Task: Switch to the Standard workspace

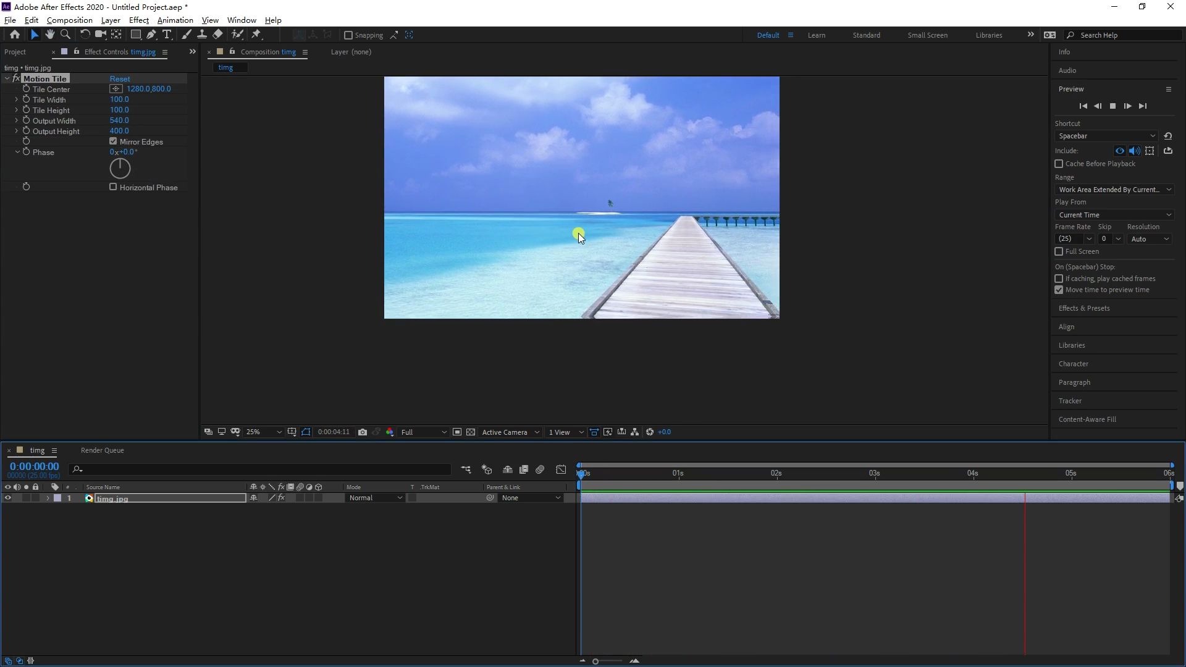Action: pos(866,35)
